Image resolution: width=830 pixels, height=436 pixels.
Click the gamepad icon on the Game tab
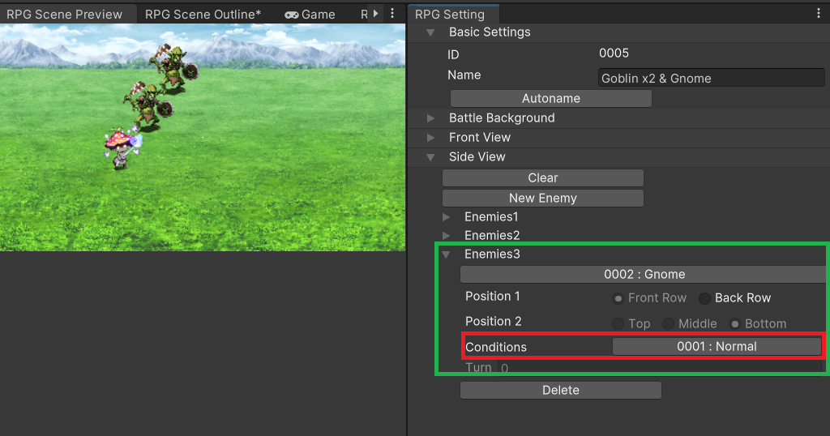292,15
